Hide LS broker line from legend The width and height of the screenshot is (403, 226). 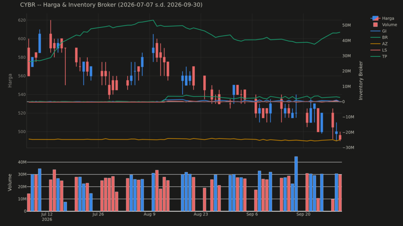(x=379, y=50)
